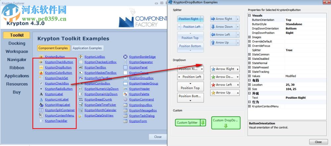Expand the StateDisabled property node

click(x=250, y=59)
